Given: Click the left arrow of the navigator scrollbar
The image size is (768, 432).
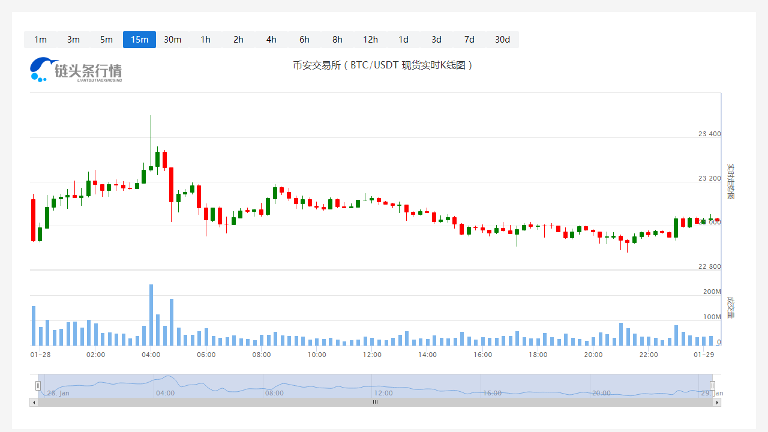Looking at the screenshot, I should (34, 403).
